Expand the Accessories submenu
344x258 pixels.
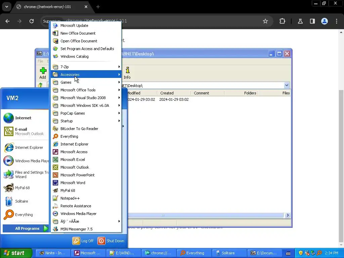[86, 75]
